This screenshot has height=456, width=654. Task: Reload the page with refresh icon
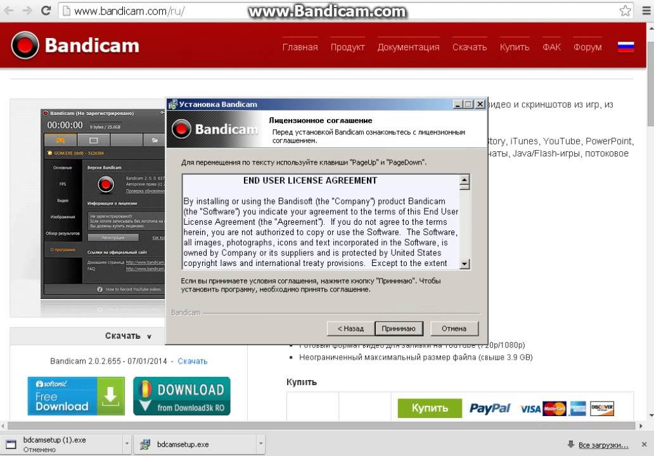(46, 10)
